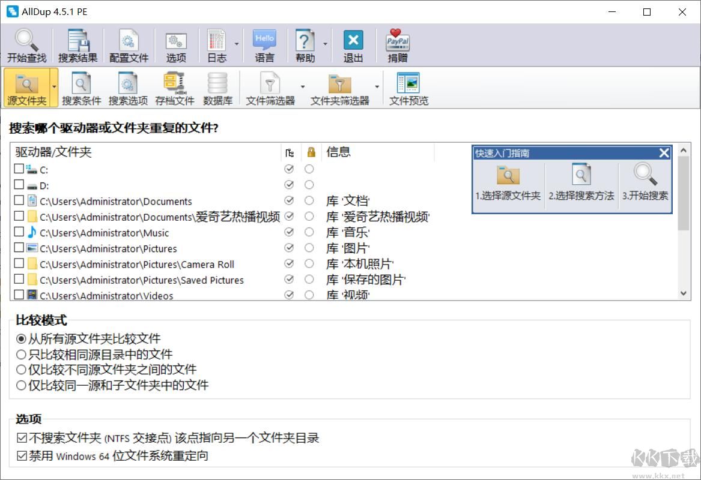This screenshot has width=701, height=480.
Task: Expand the 帮助 dropdown menu
Action: (x=325, y=44)
